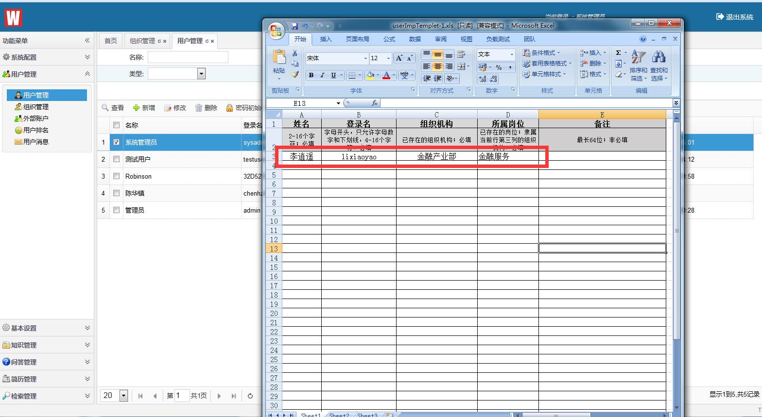Open the number format dropdown 文本
Viewport: 762px width, 417px height.
pos(511,54)
